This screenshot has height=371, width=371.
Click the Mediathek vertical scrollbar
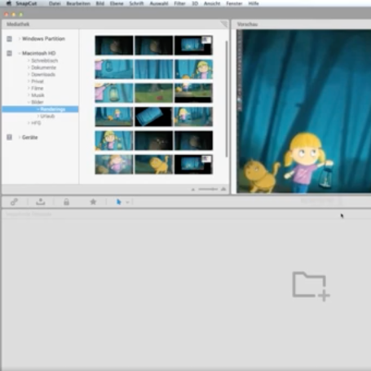226,99
